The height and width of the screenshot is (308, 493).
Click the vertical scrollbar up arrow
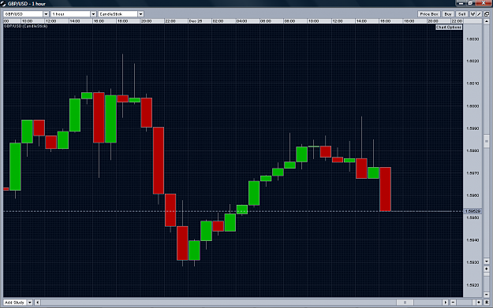(x=487, y=22)
